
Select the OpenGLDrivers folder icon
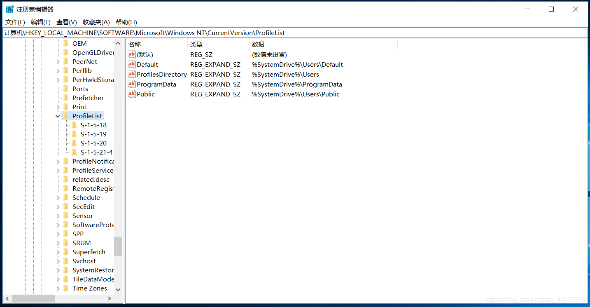(66, 52)
